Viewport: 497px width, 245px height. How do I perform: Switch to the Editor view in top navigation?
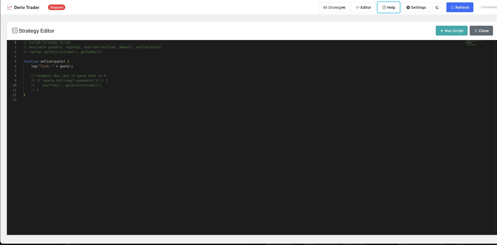coord(363,7)
